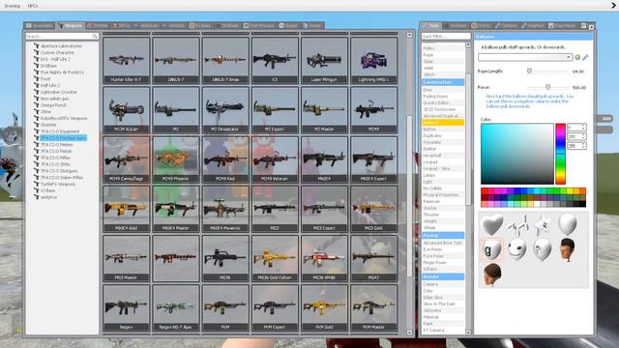This screenshot has height=348, width=619.
Task: Select the balloon dog model
Action: tap(517, 225)
